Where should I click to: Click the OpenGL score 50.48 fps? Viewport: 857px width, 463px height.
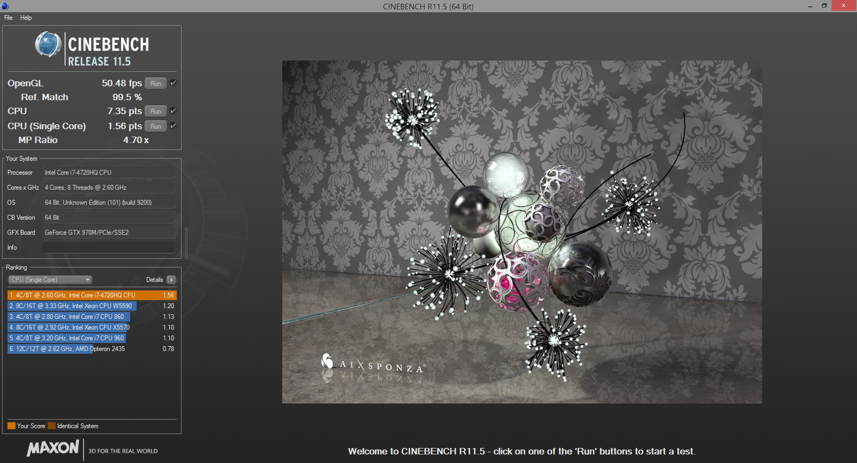[122, 83]
